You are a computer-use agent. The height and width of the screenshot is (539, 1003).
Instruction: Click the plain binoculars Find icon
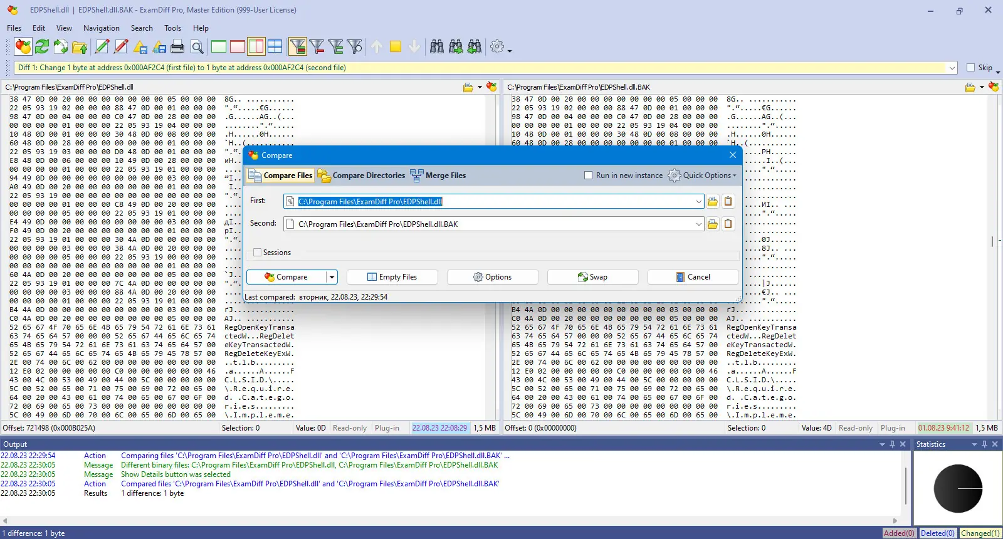coord(437,46)
